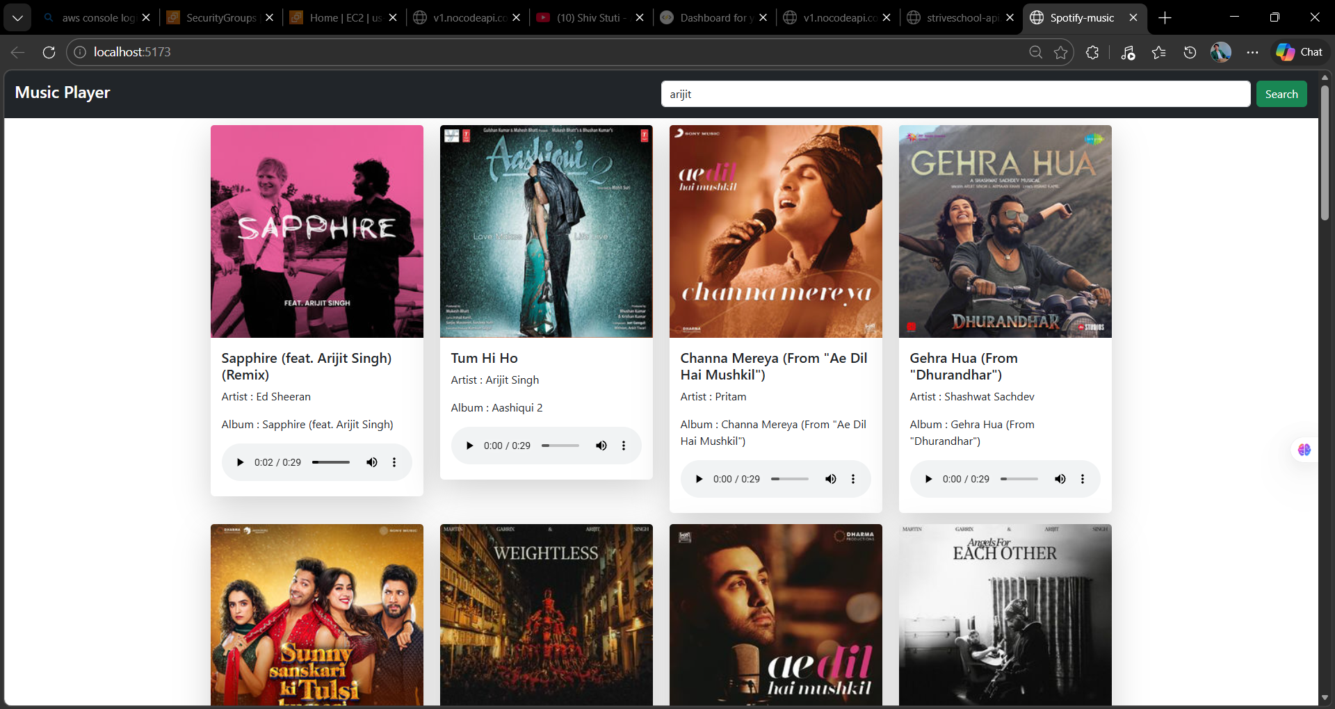Open the browser tab search chevron

click(x=17, y=17)
